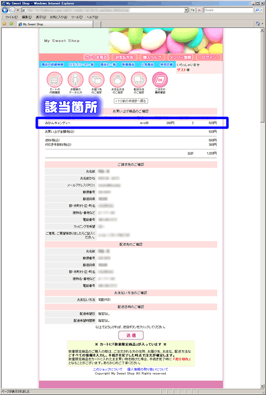266x395 pixels.
Task: Click the final order confirmation OK icon
Action: 160,80
